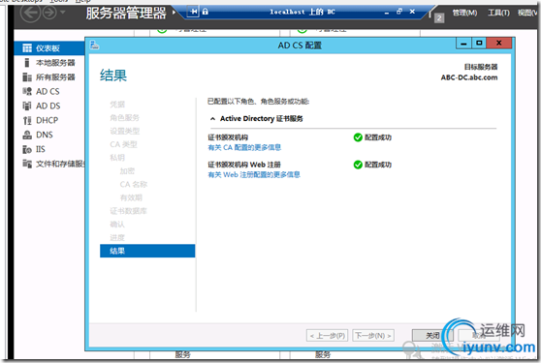The width and height of the screenshot is (541, 363).
Task: Click the DNS role icon
Action: (x=27, y=135)
